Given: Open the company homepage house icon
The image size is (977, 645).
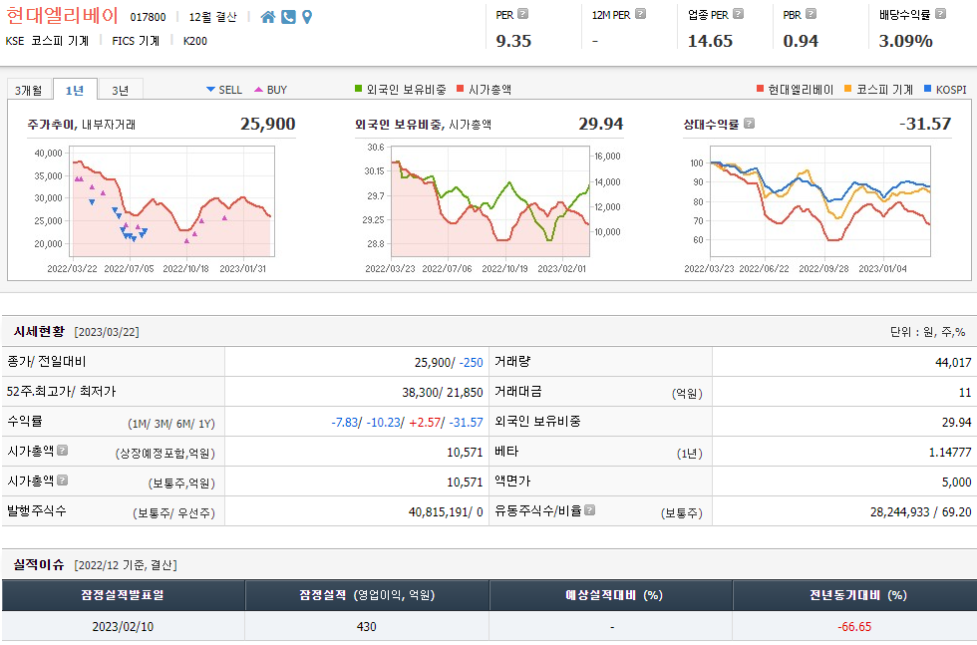Looking at the screenshot, I should pos(268,17).
